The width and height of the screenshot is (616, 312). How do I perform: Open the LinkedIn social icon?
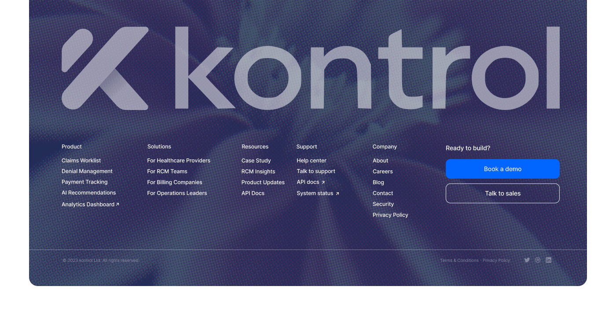(x=548, y=260)
